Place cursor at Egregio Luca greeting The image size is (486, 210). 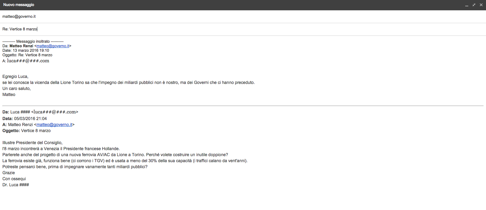[x=15, y=76]
